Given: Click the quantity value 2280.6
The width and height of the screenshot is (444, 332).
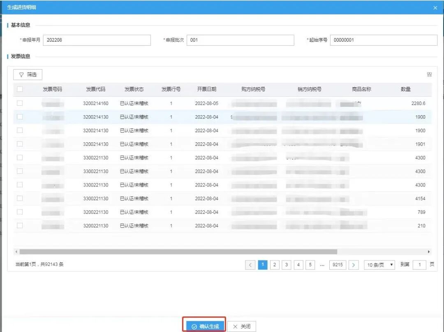Looking at the screenshot, I should pos(418,103).
